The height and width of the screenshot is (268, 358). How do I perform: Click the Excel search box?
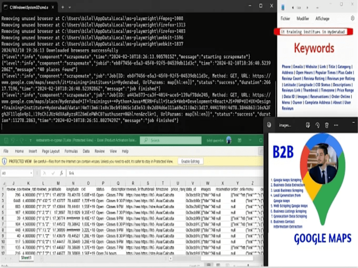(171, 140)
